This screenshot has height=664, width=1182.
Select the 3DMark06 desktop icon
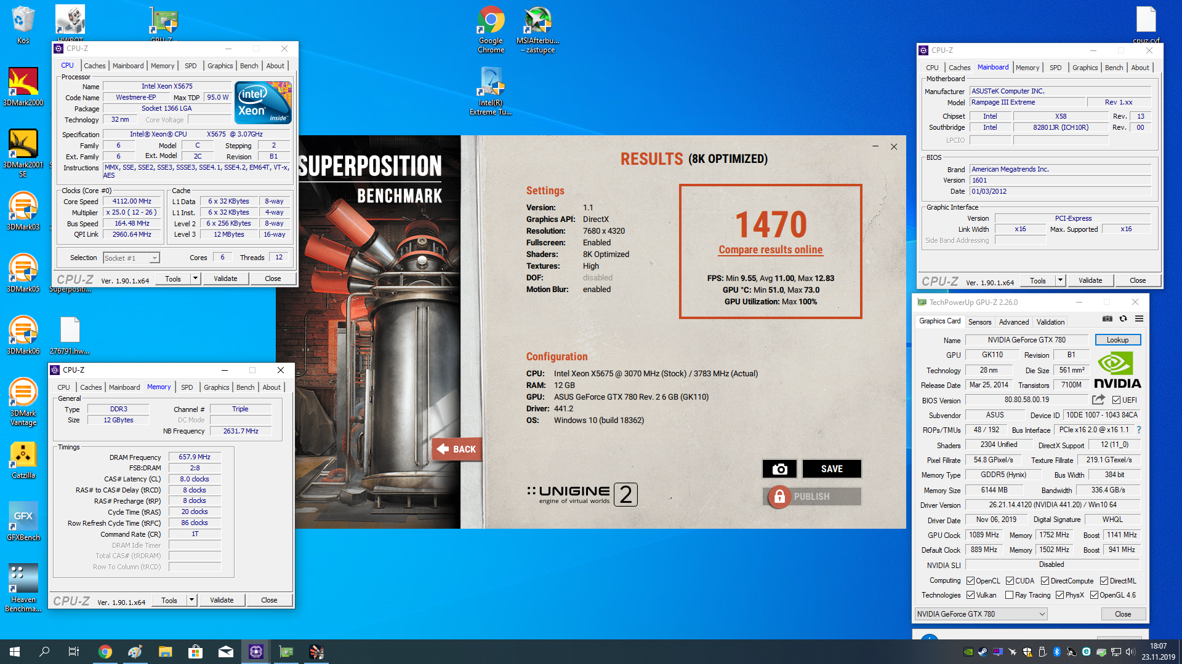23,335
